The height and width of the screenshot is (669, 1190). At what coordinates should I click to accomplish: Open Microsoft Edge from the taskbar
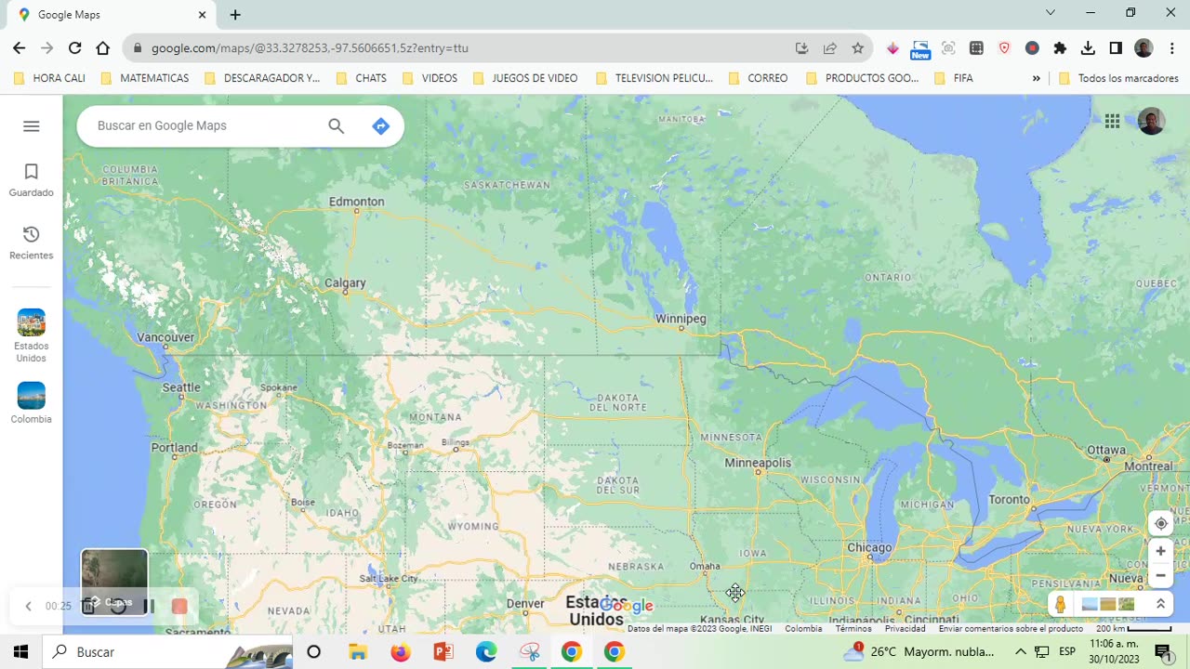pyautogui.click(x=486, y=652)
